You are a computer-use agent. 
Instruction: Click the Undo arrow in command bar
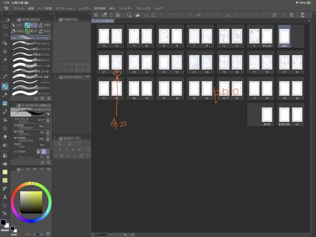(x=161, y=15)
